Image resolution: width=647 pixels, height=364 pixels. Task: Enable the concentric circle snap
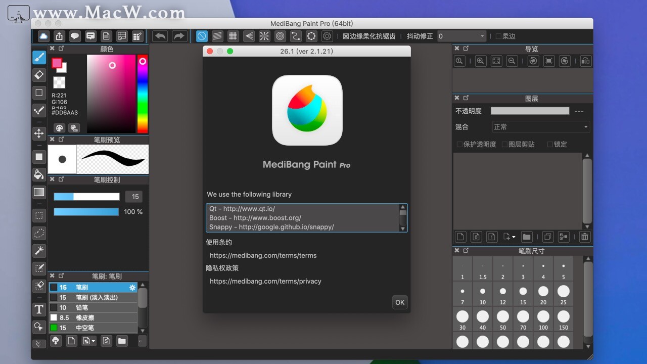[280, 36]
